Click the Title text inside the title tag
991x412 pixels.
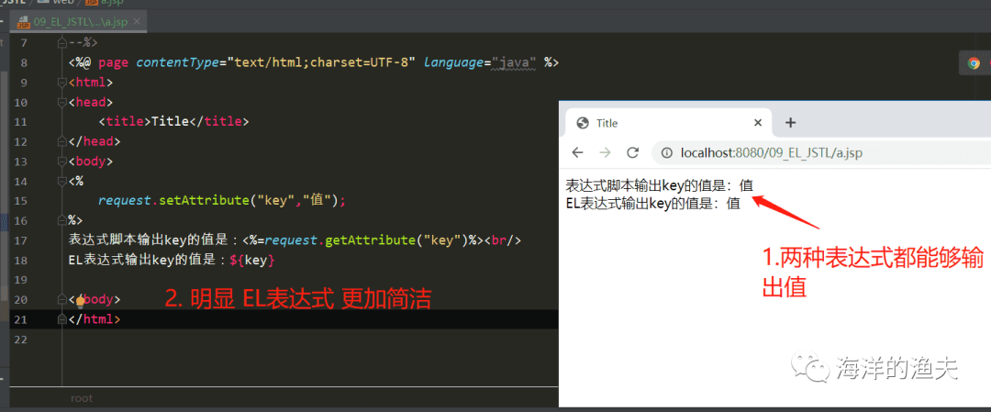pos(171,121)
